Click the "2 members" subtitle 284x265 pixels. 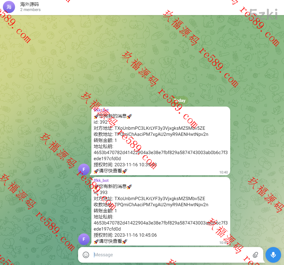(x=30, y=10)
